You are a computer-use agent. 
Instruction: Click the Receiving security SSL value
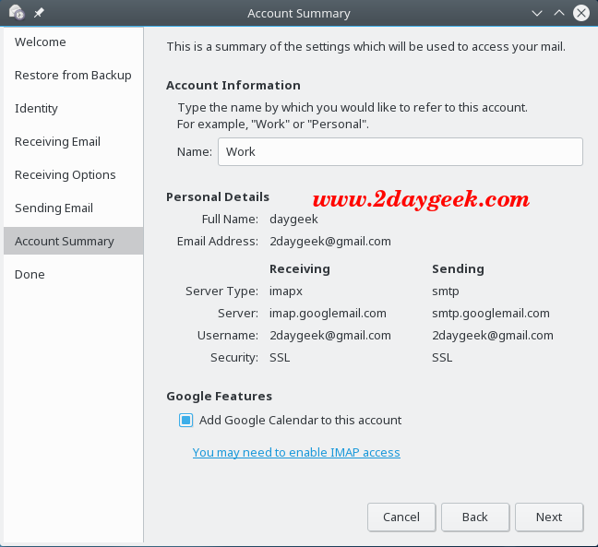coord(280,358)
